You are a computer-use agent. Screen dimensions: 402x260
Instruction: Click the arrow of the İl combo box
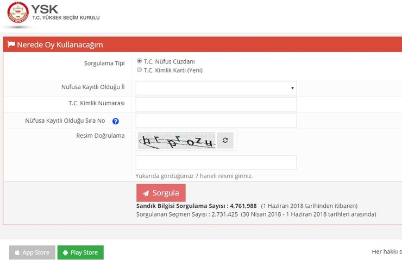[292, 88]
